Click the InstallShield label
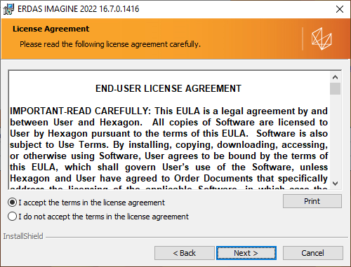 [23, 236]
